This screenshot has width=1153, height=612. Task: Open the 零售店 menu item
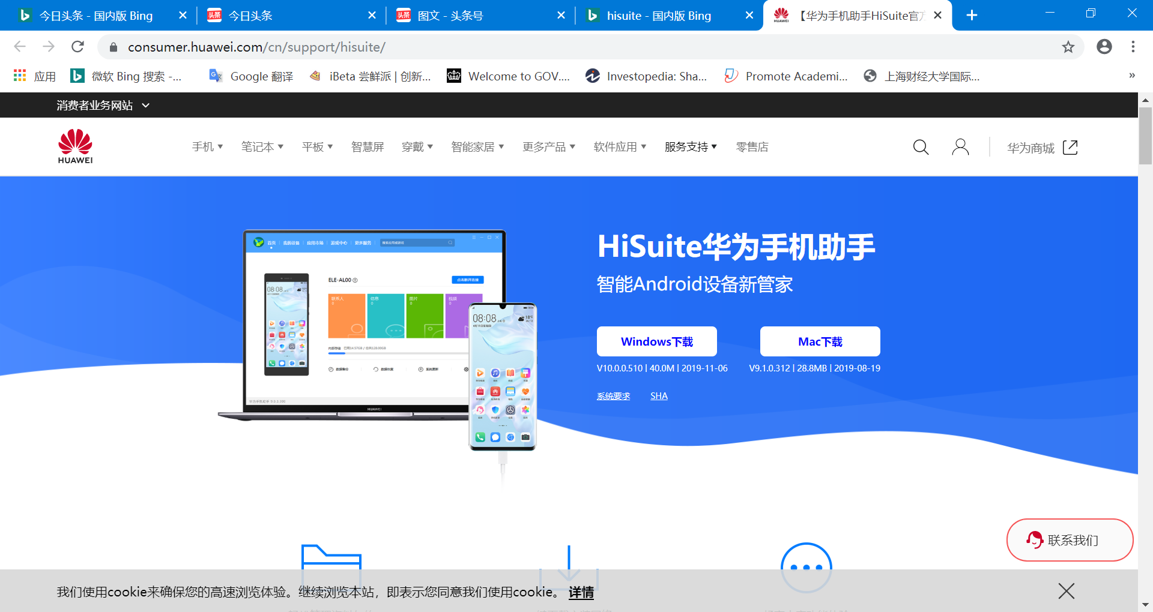(752, 147)
